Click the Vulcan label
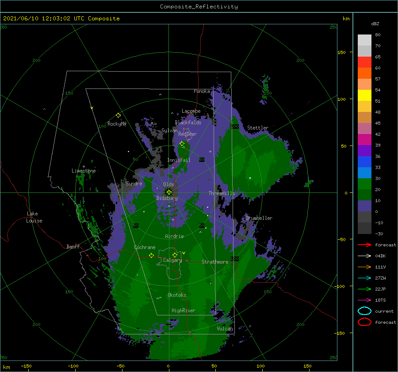Image resolution: width=398 pixels, height=372 pixels. coord(225,329)
